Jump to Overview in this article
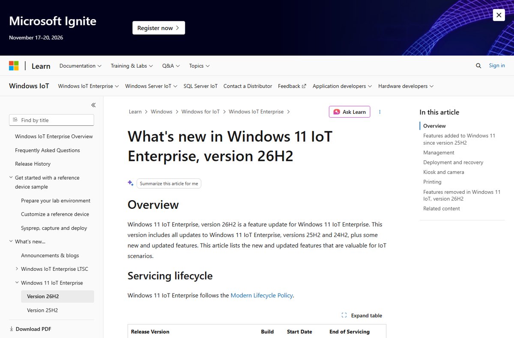The height and width of the screenshot is (338, 514). pos(434,126)
